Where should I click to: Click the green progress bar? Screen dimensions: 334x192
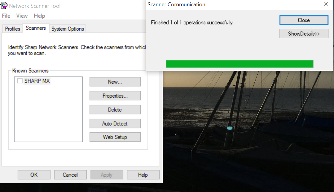[239, 64]
